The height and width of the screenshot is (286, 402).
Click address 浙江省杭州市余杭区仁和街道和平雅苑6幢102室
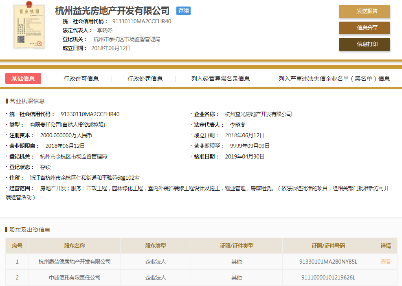(x=85, y=178)
